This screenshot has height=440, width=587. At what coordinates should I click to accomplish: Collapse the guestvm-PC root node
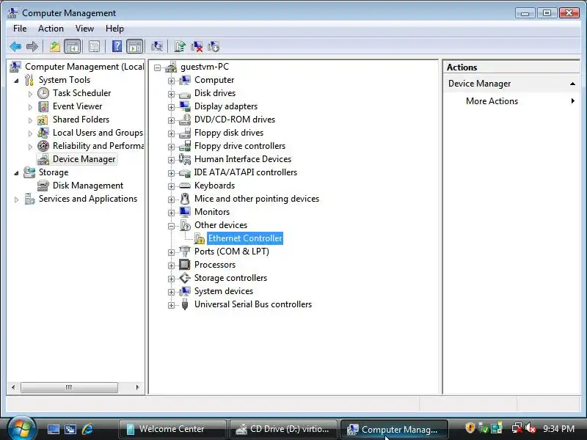(157, 67)
